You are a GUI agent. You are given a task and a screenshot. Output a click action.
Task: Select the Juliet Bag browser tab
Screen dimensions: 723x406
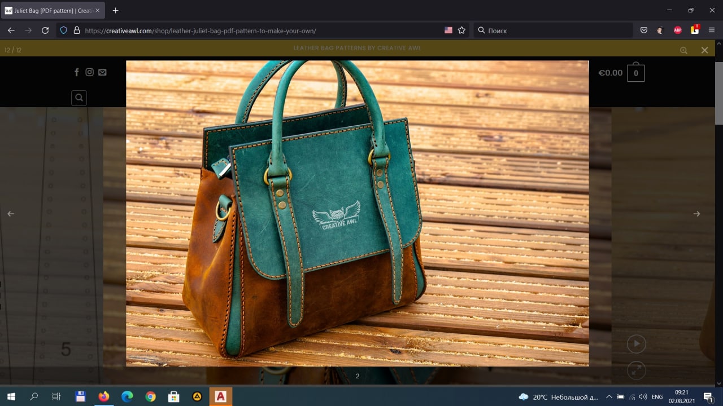[x=53, y=10]
